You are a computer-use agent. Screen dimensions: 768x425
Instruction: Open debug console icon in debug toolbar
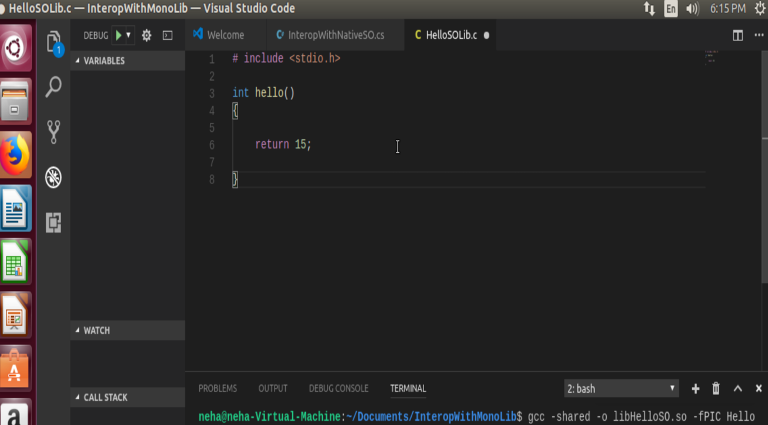pos(168,35)
